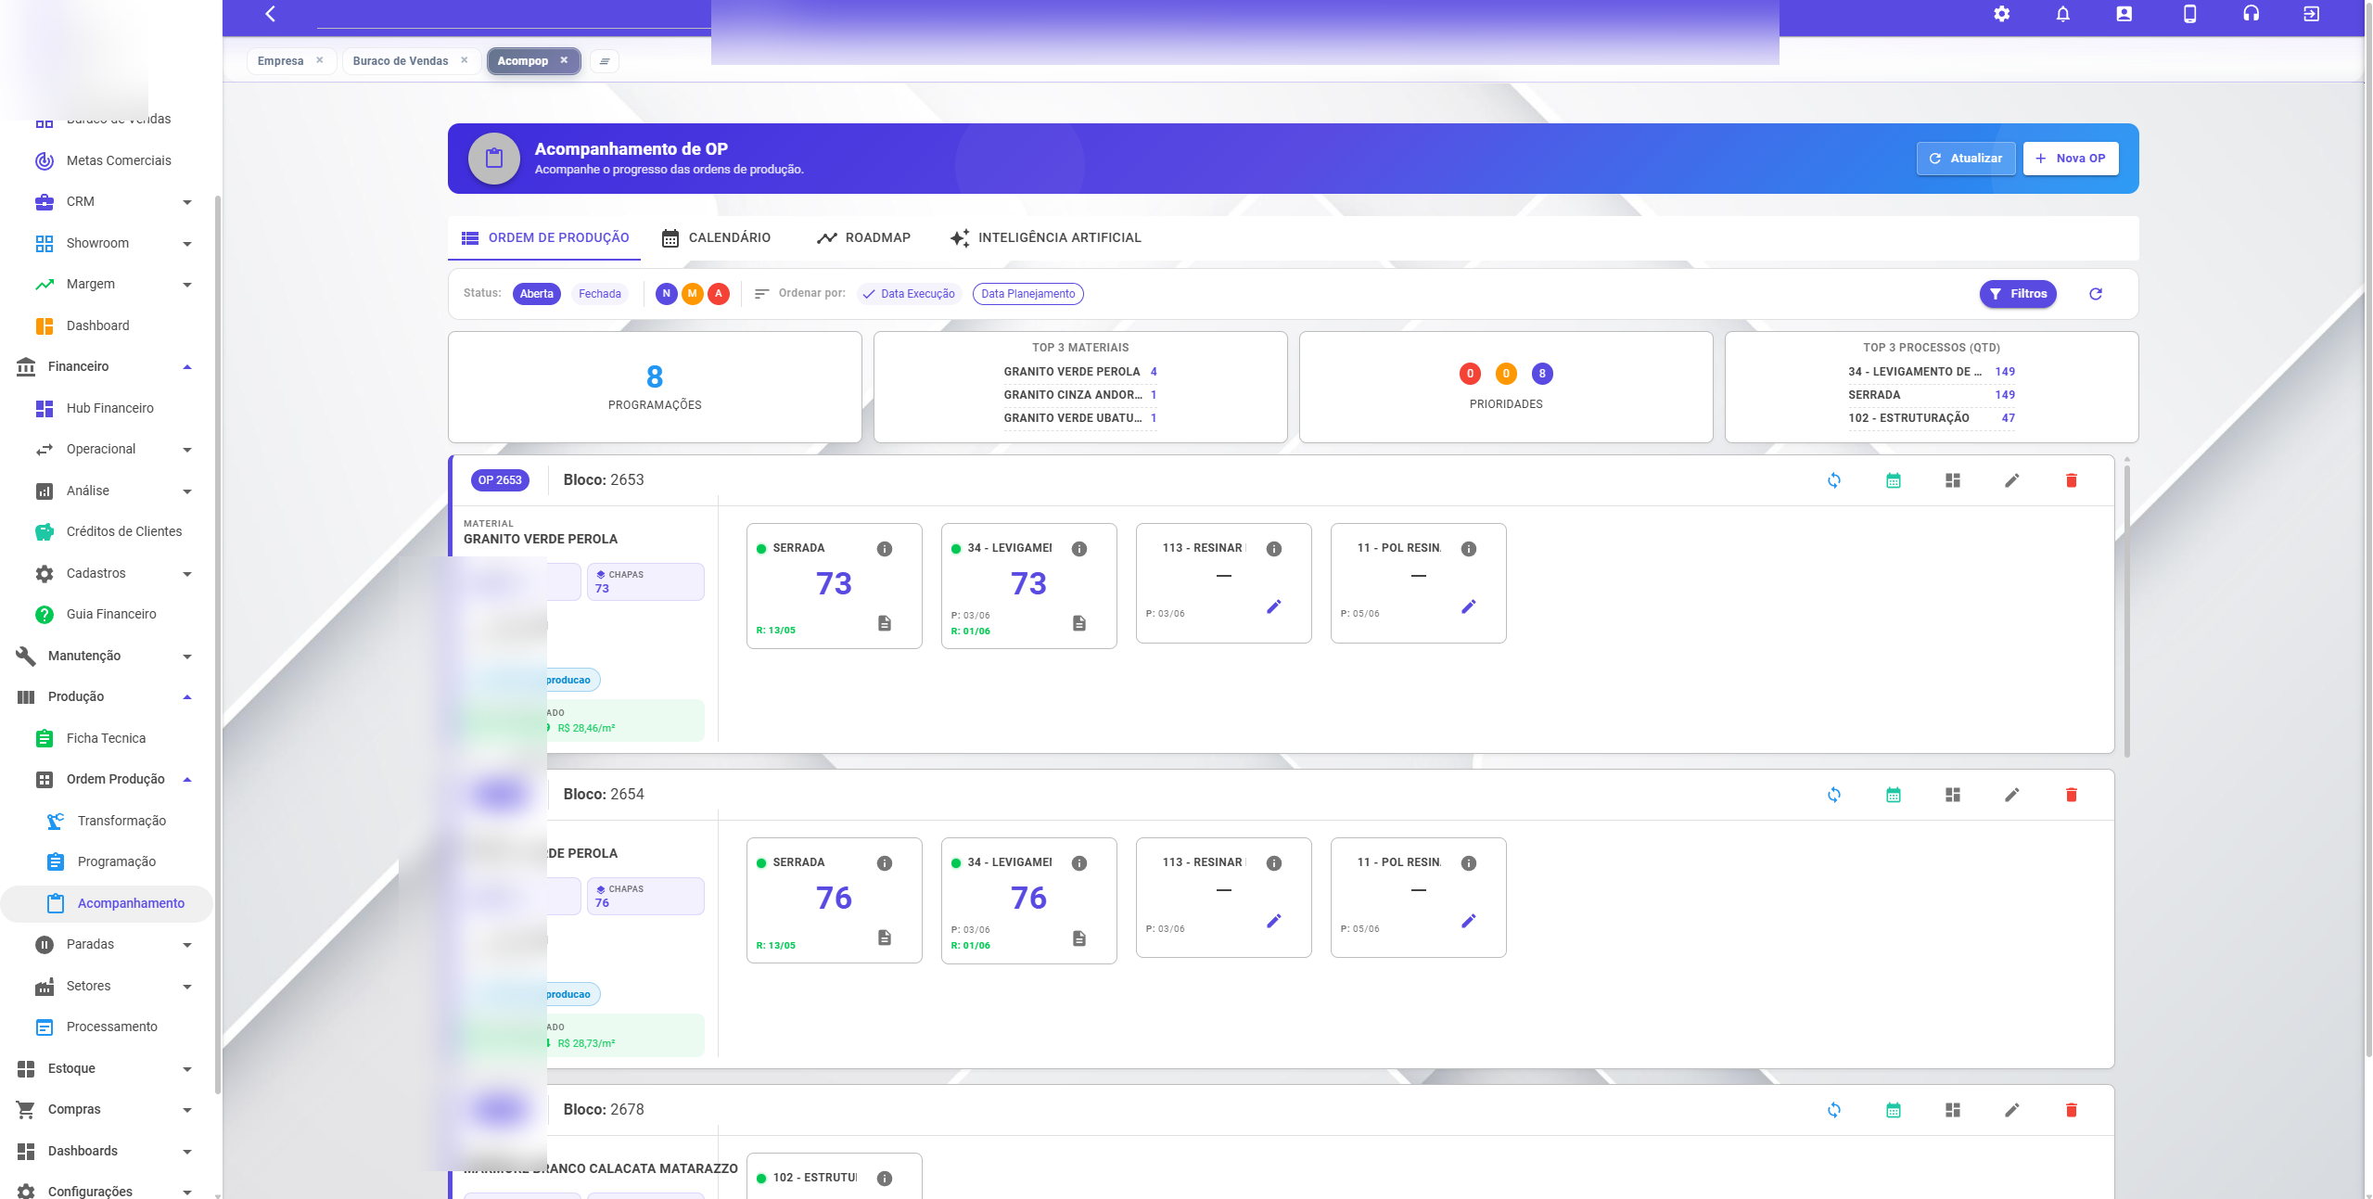
Task: Click the mobile device icon
Action: 2189,14
